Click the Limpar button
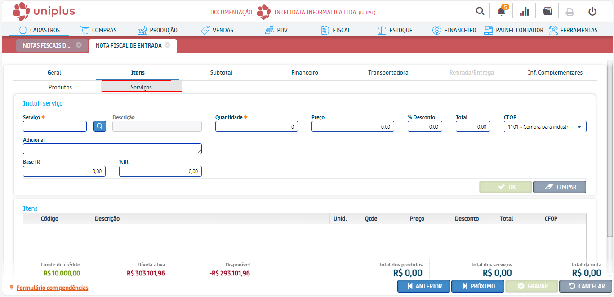The image size is (614, 297). pyautogui.click(x=560, y=187)
